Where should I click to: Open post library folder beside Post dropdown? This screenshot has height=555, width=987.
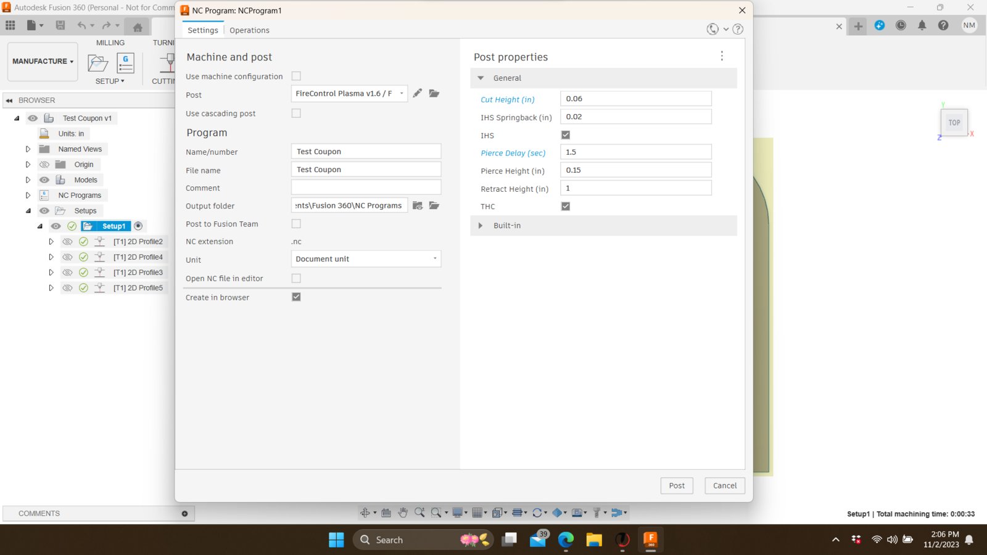434,93
